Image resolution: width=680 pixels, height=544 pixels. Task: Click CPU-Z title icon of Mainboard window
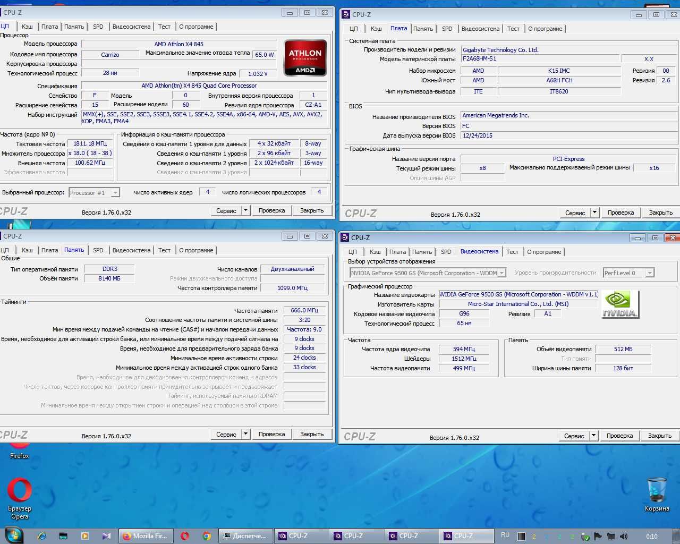(346, 14)
